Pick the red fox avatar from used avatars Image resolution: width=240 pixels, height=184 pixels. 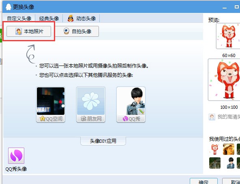(x=215, y=149)
